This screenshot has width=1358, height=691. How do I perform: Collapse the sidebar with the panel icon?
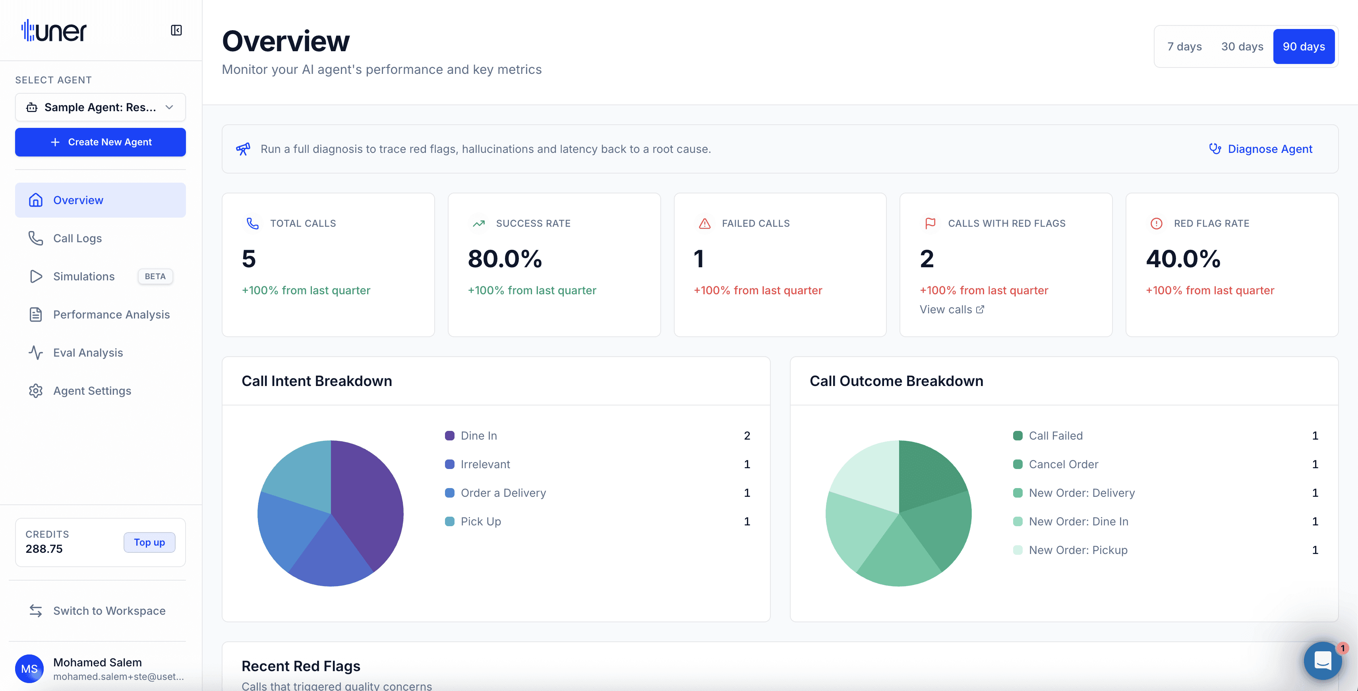[x=176, y=30]
